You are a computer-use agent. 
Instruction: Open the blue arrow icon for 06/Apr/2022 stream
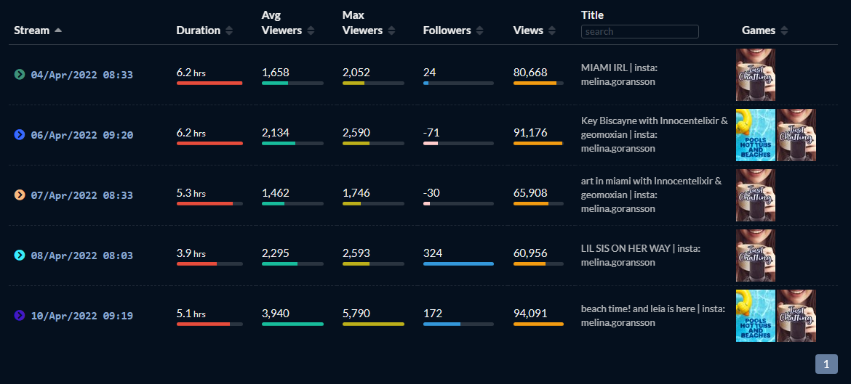point(20,135)
